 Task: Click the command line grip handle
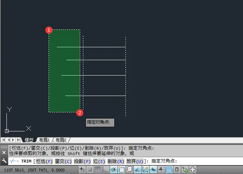4,147
